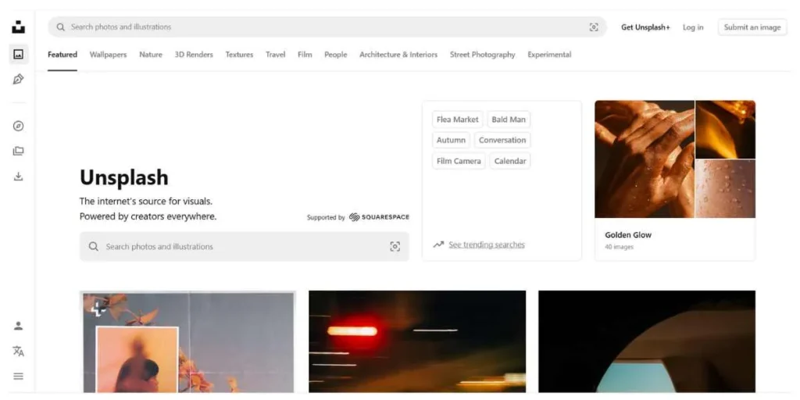
Task: Open the Textures tab
Action: coord(239,55)
